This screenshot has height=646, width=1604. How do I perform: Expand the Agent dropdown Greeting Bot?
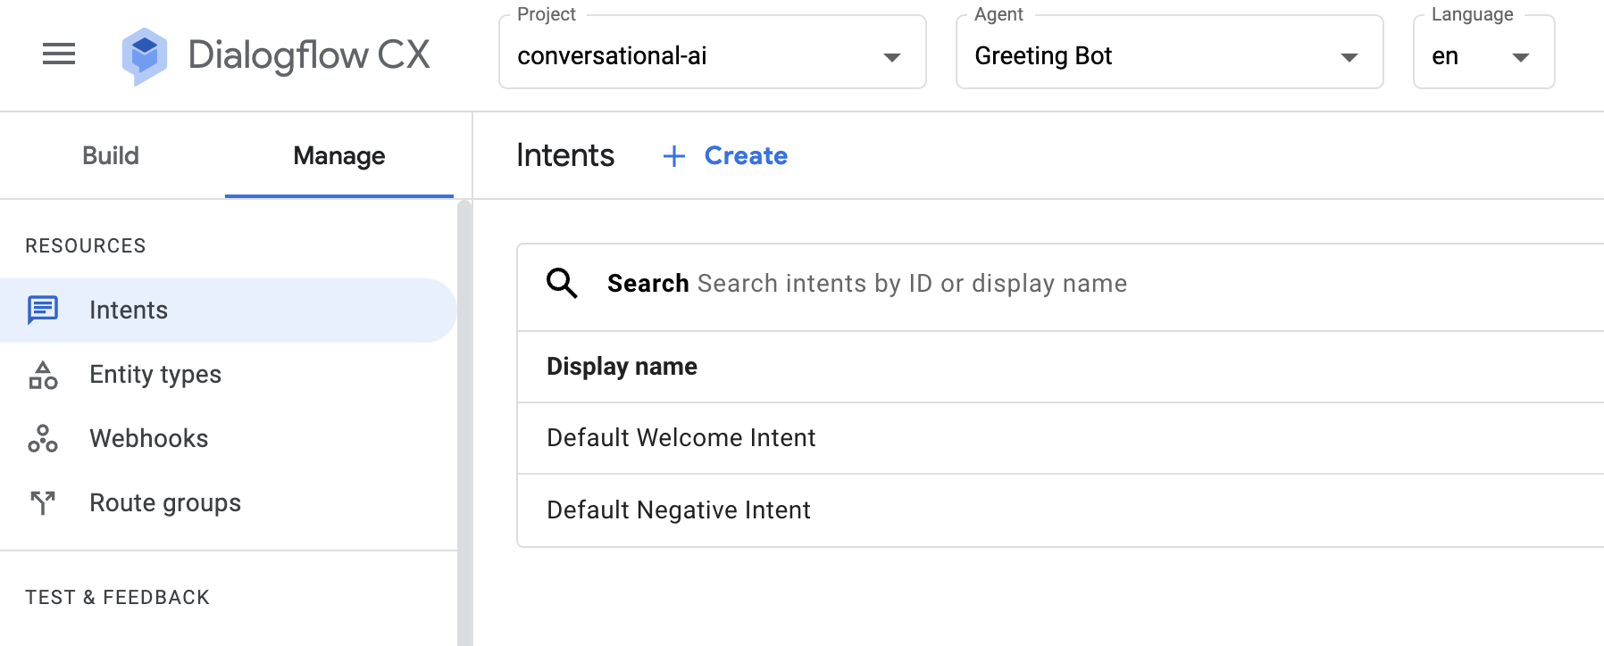(x=1170, y=52)
